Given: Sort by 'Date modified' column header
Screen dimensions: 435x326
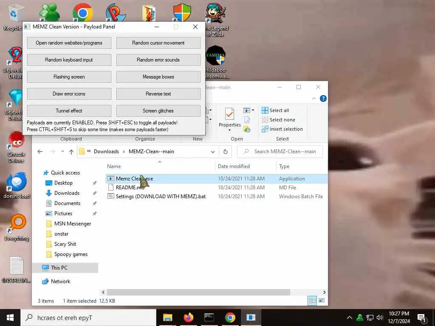Looking at the screenshot, I should 234,166.
